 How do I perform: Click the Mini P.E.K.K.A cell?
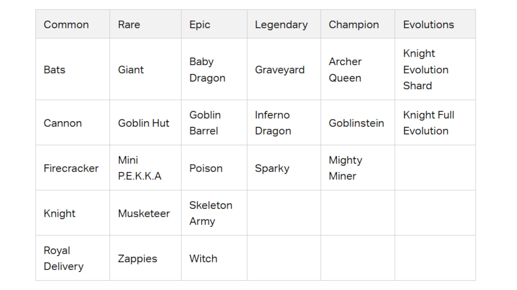coord(139,168)
